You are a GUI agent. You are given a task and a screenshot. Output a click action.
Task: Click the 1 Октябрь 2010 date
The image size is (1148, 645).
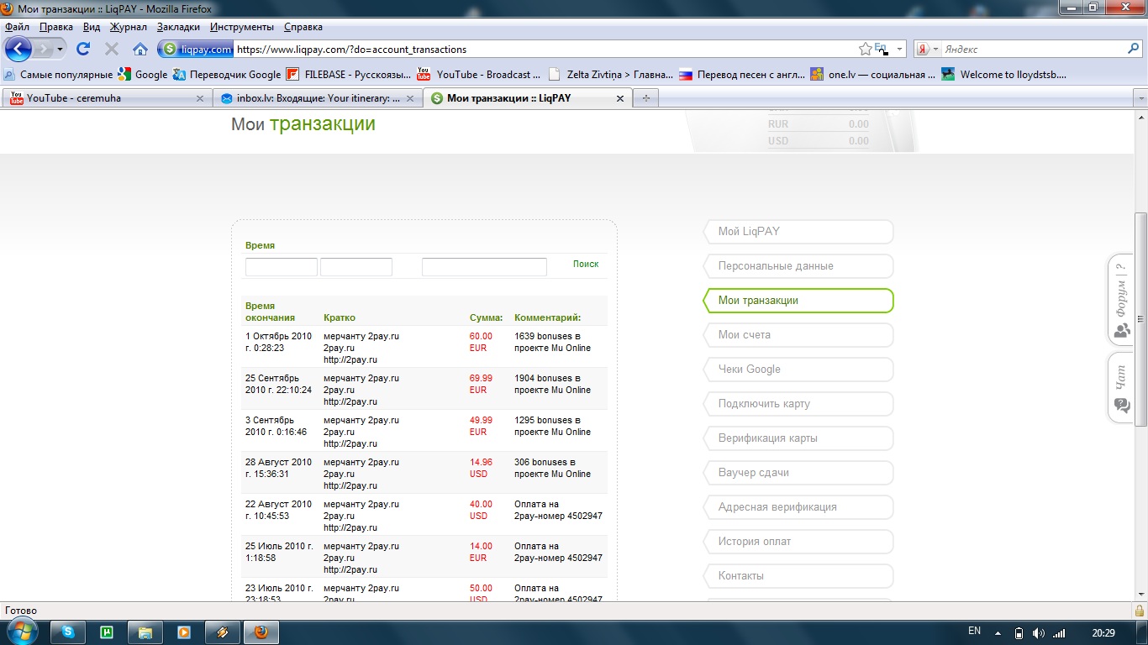coord(279,342)
